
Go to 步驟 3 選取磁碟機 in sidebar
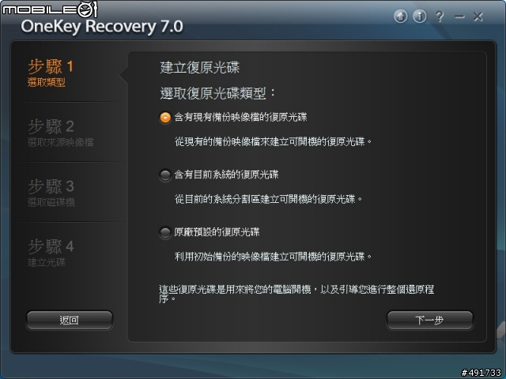[51, 193]
